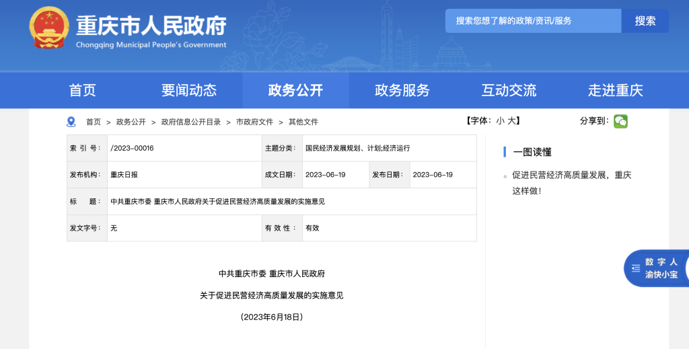Image resolution: width=689 pixels, height=349 pixels.
Task: Click the 搜索 search button
Action: pos(645,21)
